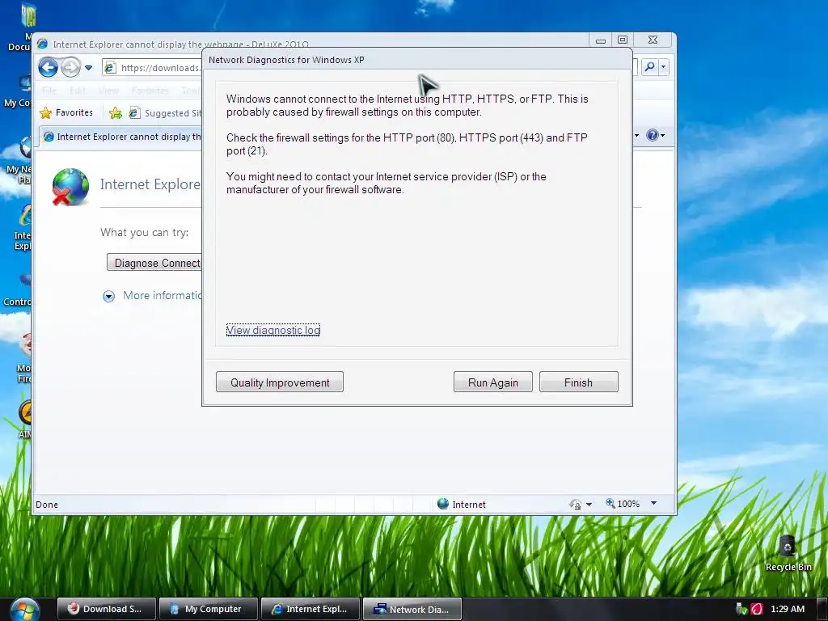This screenshot has width=828, height=621.
Task: Switch to Internet Explorer taskbar button
Action: coord(310,609)
